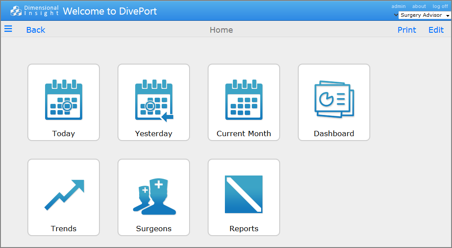Open the Reports icon tile

click(244, 195)
